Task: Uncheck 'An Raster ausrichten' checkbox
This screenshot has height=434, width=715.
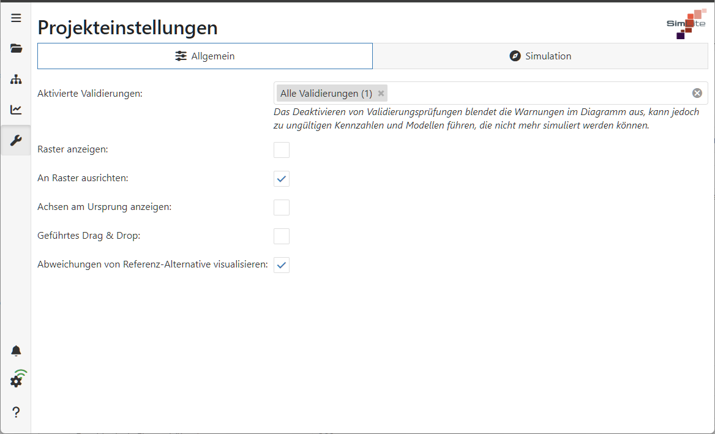Action: [282, 178]
